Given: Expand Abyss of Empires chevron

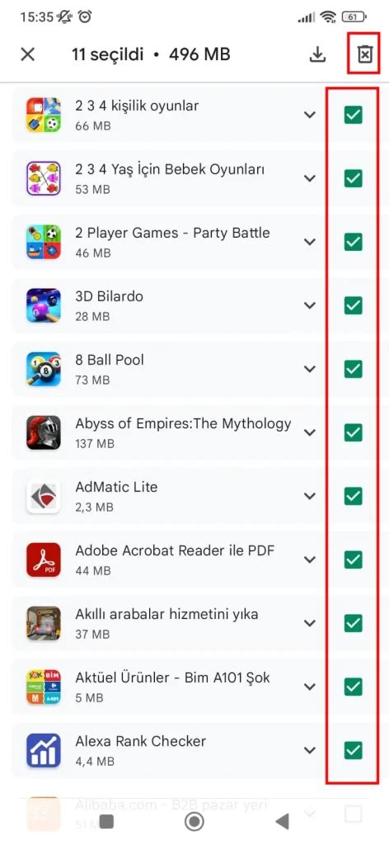Looking at the screenshot, I should point(309,432).
